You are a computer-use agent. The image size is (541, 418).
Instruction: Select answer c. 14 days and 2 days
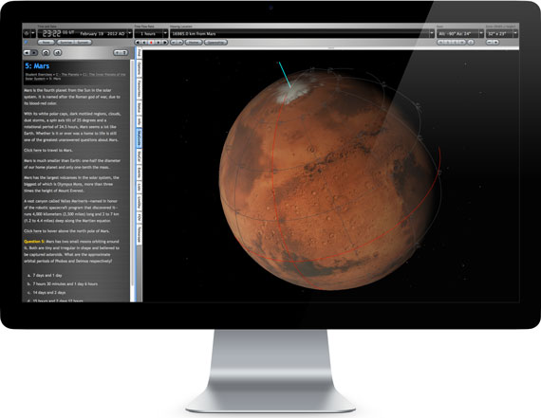[47, 293]
